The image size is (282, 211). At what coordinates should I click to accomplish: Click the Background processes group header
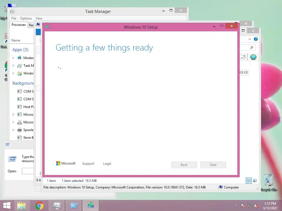pos(23,83)
